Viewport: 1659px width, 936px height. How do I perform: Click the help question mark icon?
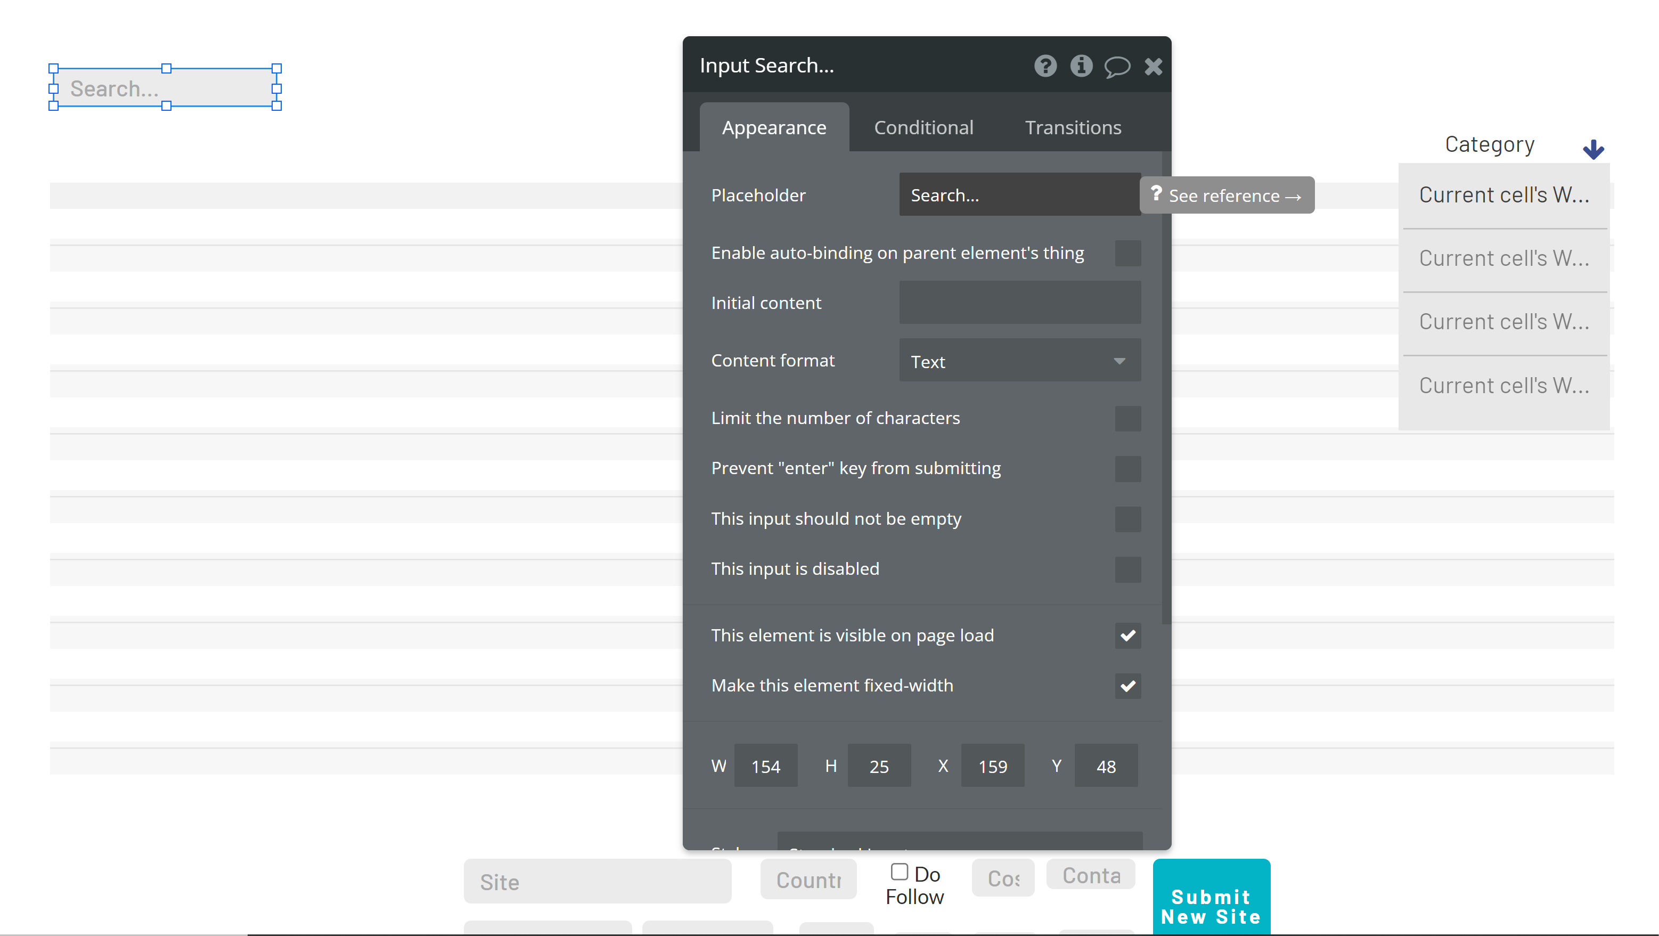(1045, 66)
